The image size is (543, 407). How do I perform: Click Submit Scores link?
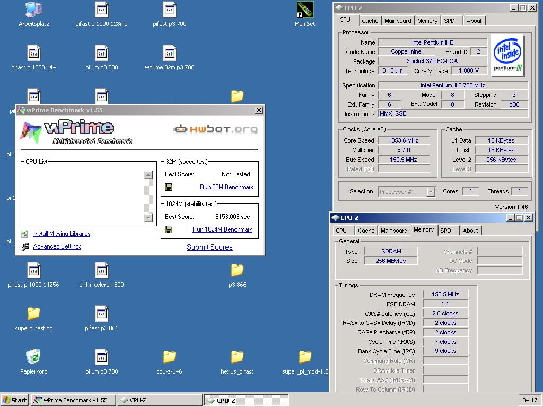click(x=209, y=247)
